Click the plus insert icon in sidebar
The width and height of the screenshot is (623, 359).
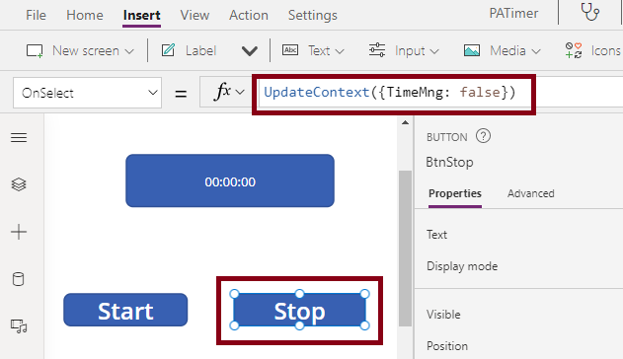click(x=19, y=232)
